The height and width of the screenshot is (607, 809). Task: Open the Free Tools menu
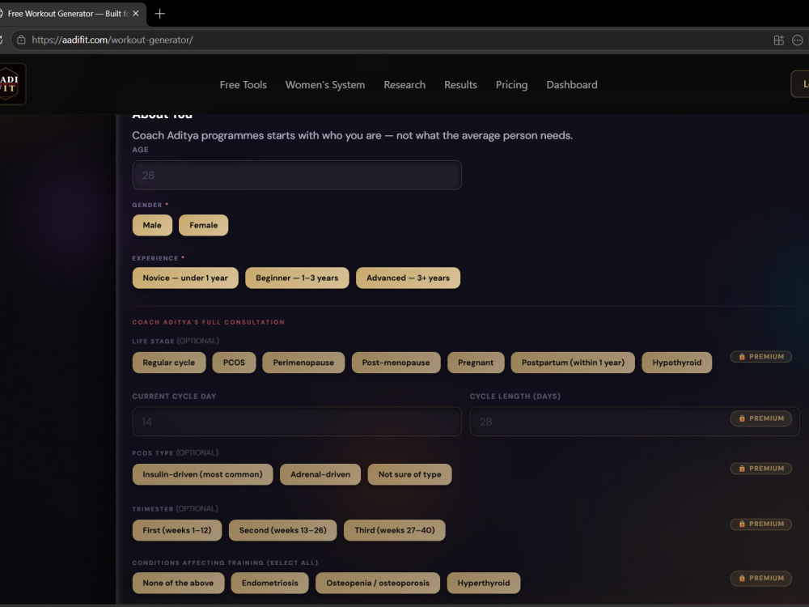click(x=243, y=85)
